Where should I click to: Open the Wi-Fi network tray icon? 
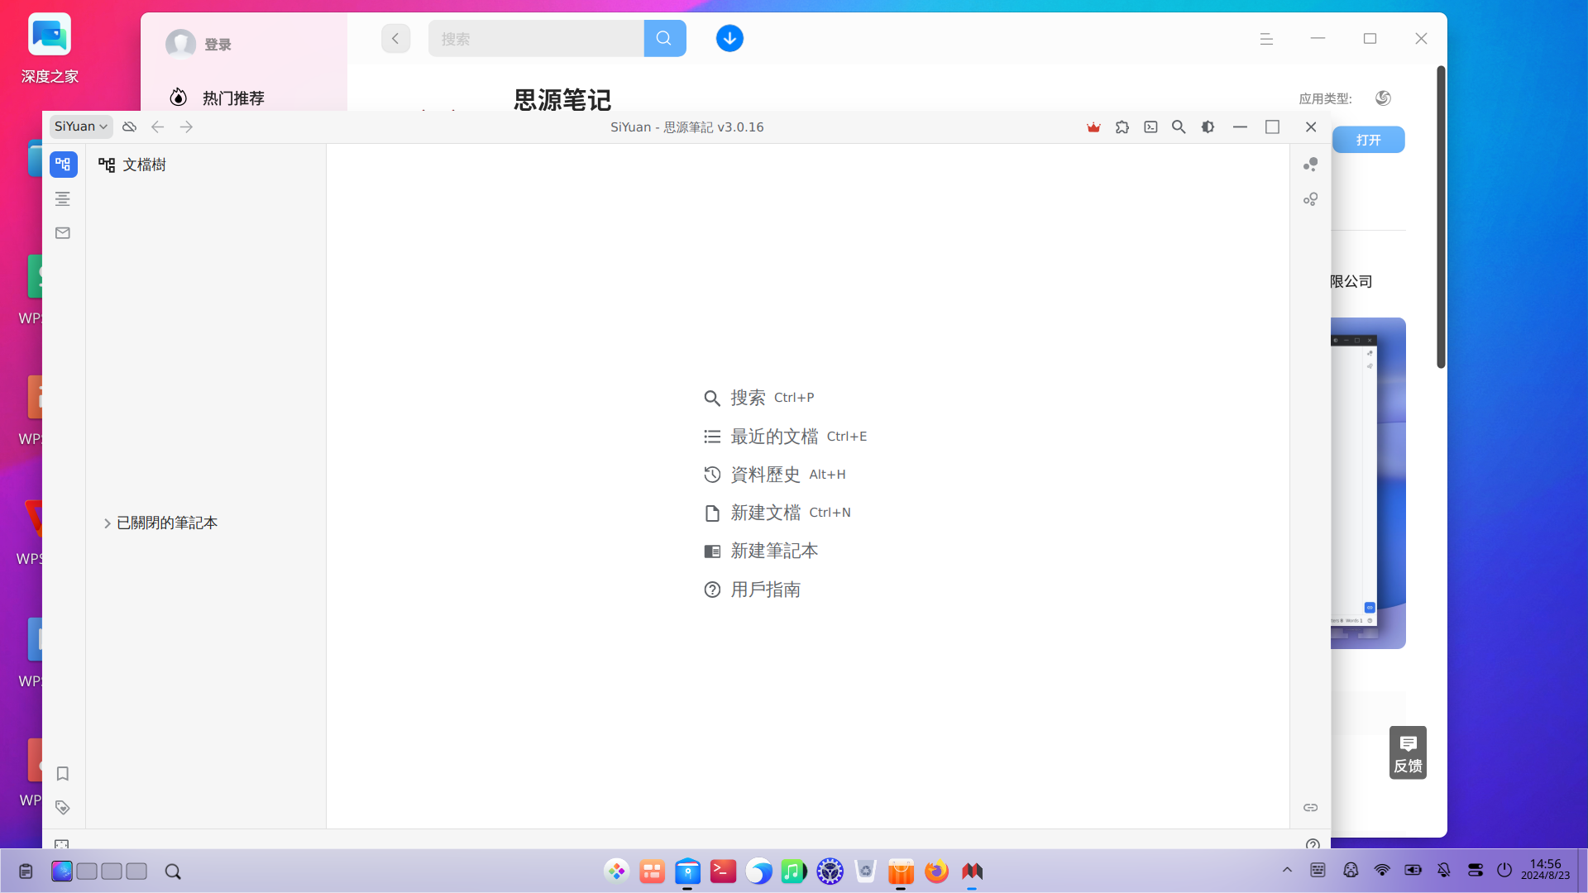point(1382,870)
